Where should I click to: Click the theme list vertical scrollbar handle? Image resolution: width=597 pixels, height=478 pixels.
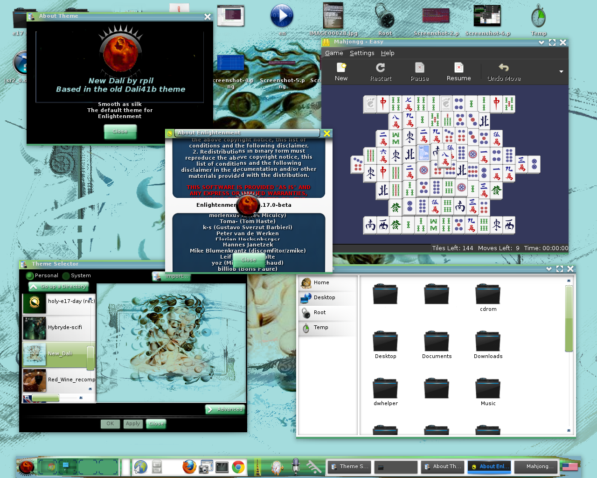[x=90, y=357]
